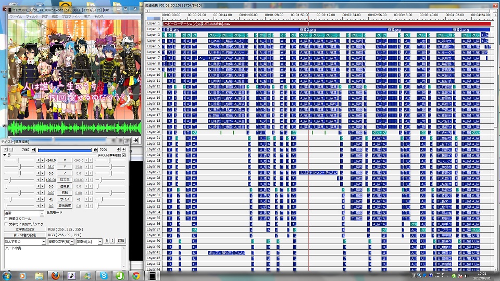Click the right stepper arrow for Y value
This screenshot has height=281, width=500.
point(42,167)
